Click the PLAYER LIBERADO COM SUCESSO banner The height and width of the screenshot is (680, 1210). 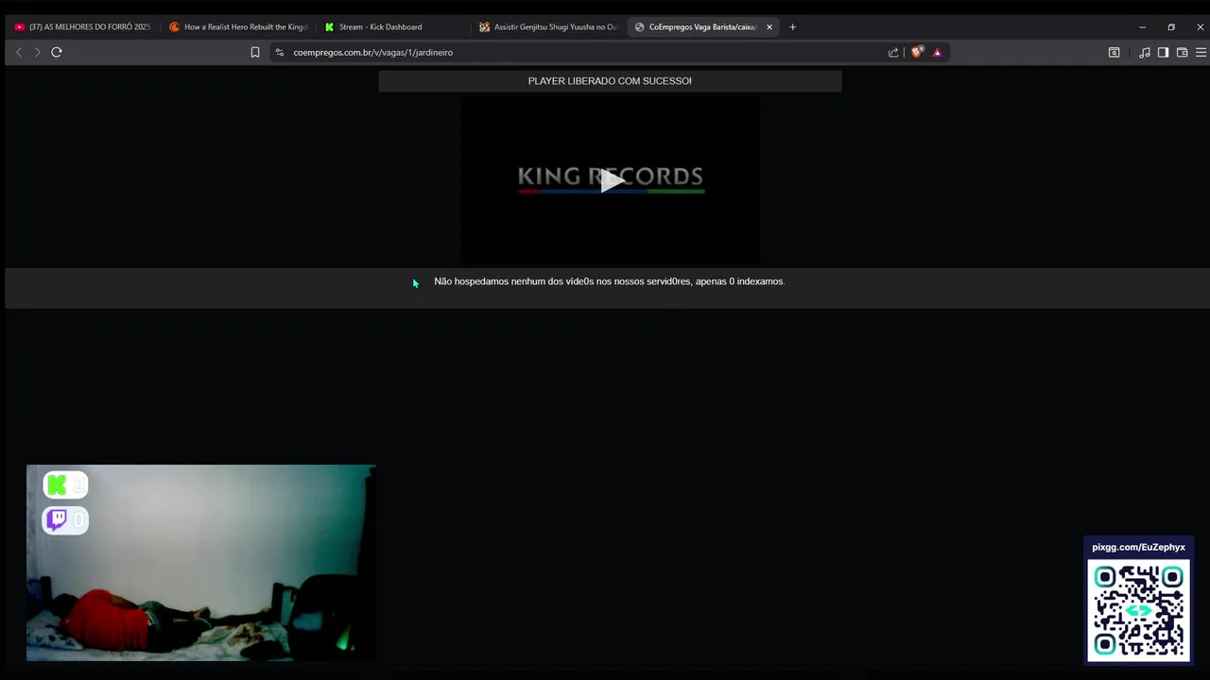610,81
